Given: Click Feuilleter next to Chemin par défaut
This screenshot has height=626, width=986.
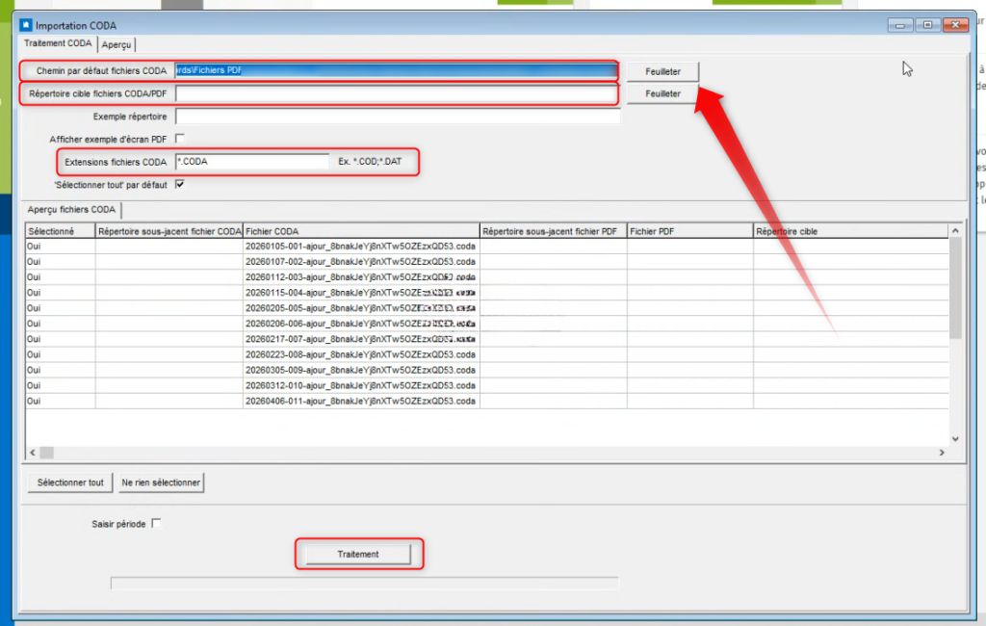Looking at the screenshot, I should 662,71.
